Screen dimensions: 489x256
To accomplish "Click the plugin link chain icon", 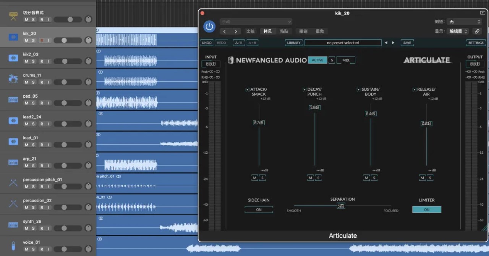I will 477,31.
